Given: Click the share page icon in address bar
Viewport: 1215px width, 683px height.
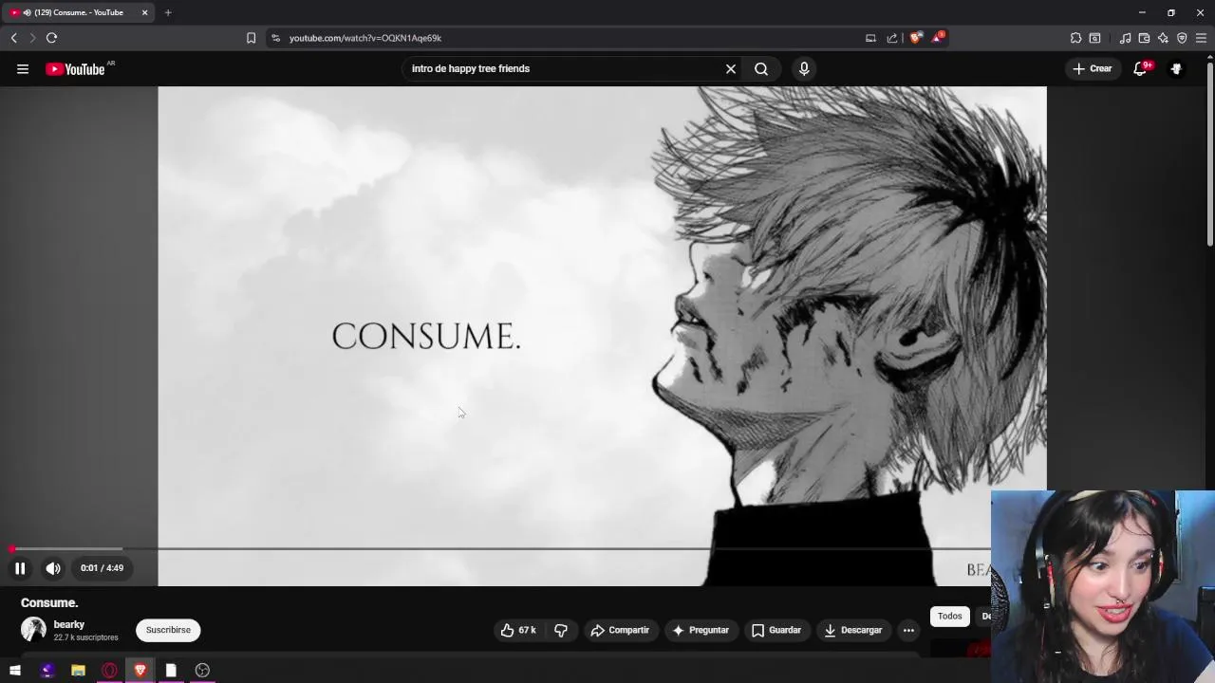Looking at the screenshot, I should (892, 38).
